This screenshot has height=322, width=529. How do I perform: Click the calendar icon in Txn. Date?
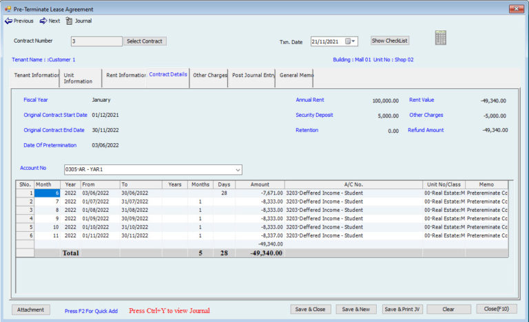(x=347, y=41)
